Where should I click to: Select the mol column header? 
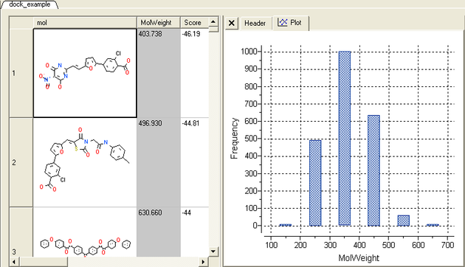(x=85, y=23)
